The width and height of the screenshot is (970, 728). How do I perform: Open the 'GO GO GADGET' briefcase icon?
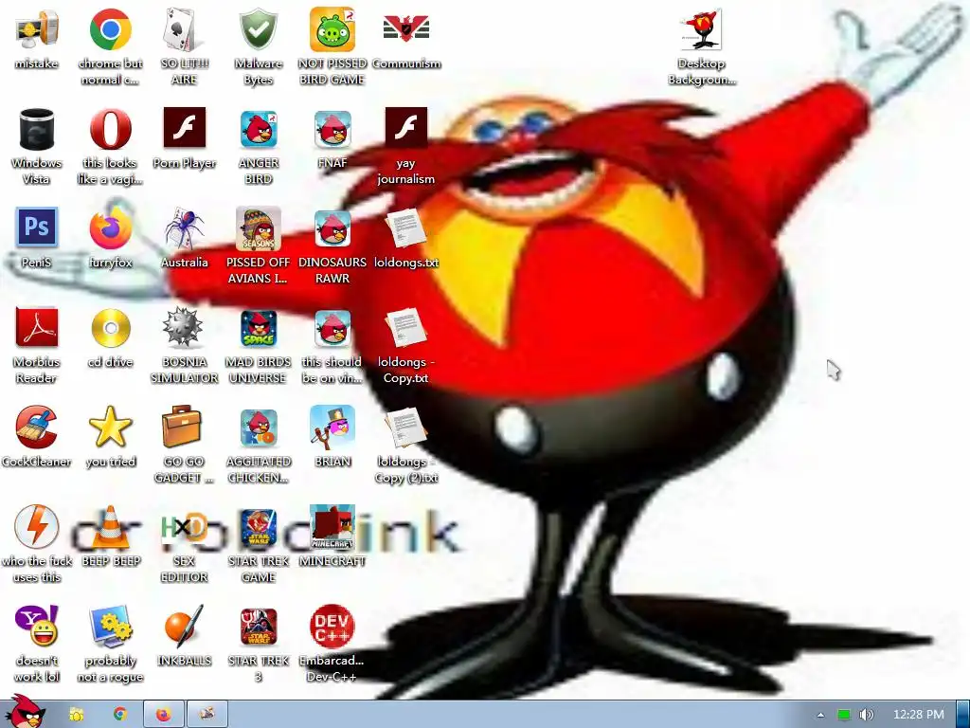click(181, 427)
